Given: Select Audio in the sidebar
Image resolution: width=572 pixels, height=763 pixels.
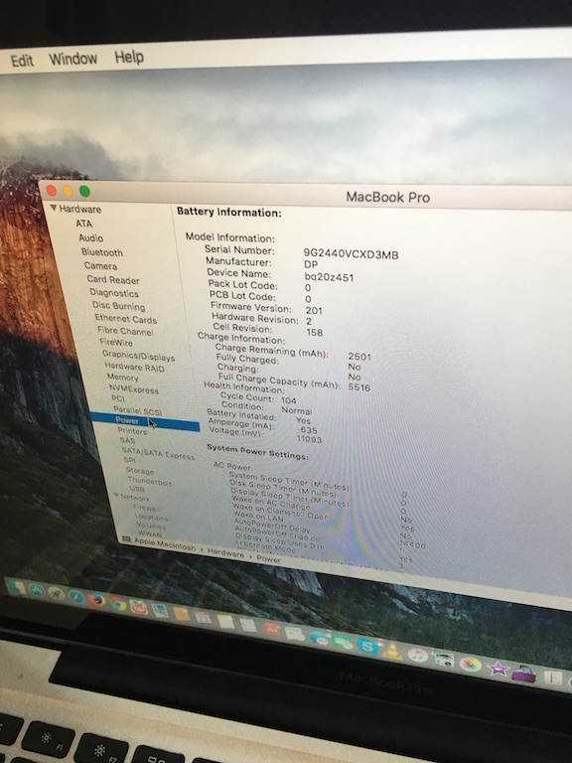Looking at the screenshot, I should [x=91, y=238].
